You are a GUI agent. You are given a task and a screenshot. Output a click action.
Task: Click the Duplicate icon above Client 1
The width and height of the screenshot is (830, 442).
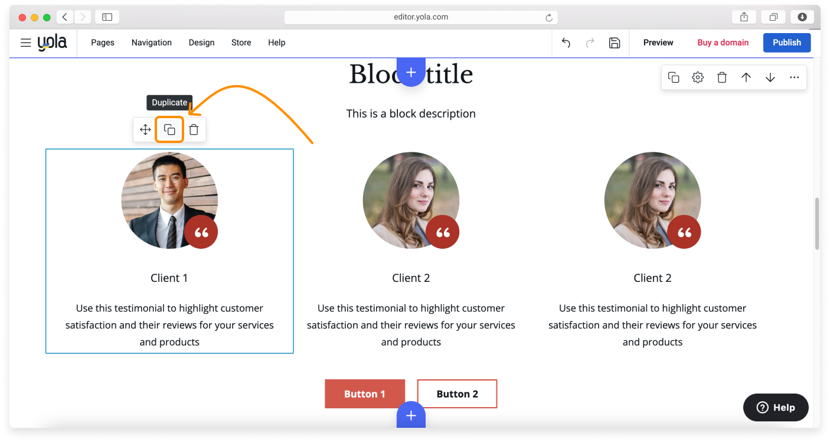pos(169,129)
